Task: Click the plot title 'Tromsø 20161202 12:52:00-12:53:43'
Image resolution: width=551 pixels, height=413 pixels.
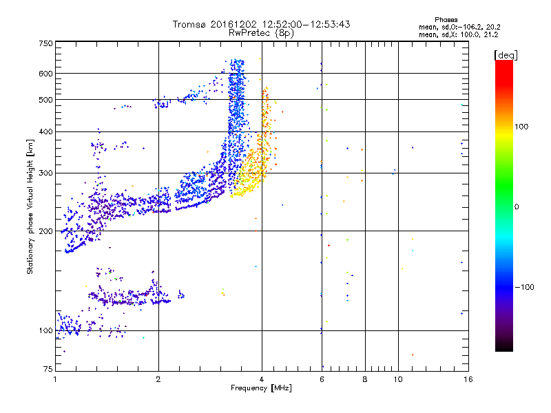Action: (261, 24)
